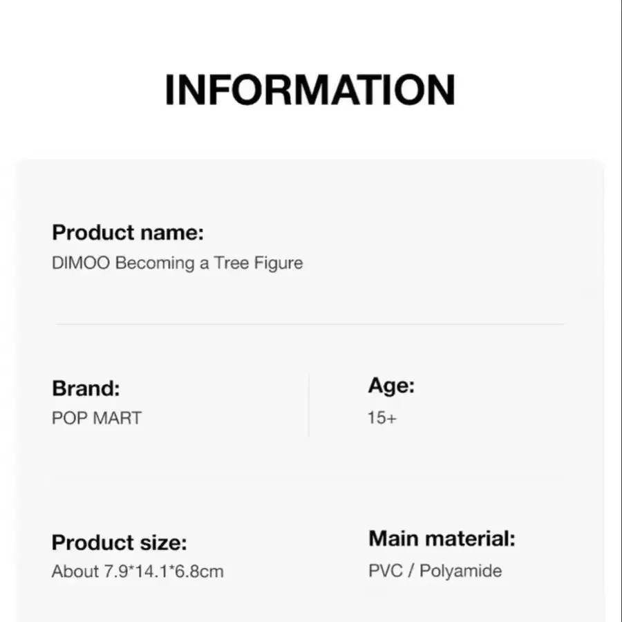Click the 'Brand:' label
Image resolution: width=622 pixels, height=622 pixels.
pos(86,388)
